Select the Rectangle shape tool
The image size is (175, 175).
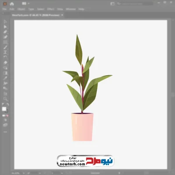[x=5, y=42]
